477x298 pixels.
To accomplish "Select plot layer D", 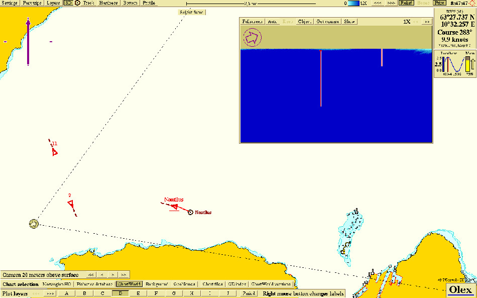I will click(121, 294).
